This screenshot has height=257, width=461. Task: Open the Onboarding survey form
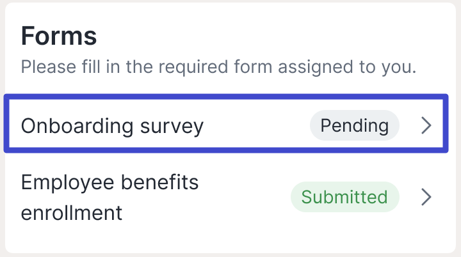pos(112,125)
